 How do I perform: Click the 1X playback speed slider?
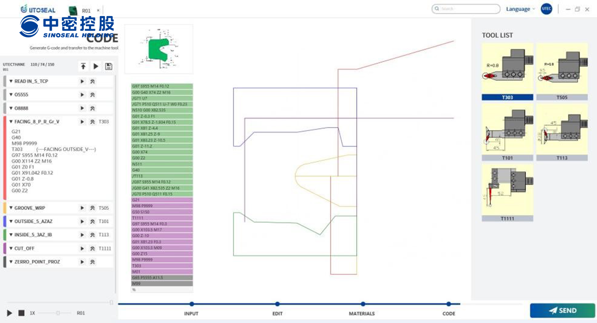pos(58,313)
